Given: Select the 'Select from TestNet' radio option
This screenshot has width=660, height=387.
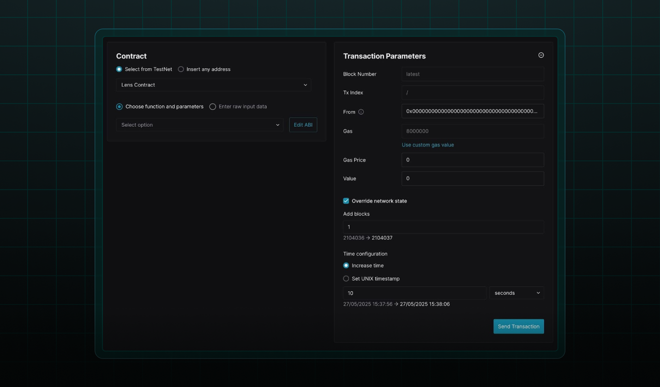Looking at the screenshot, I should tap(119, 69).
